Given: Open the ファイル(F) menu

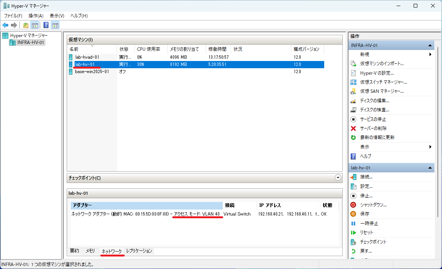Looking at the screenshot, I should pos(13,16).
